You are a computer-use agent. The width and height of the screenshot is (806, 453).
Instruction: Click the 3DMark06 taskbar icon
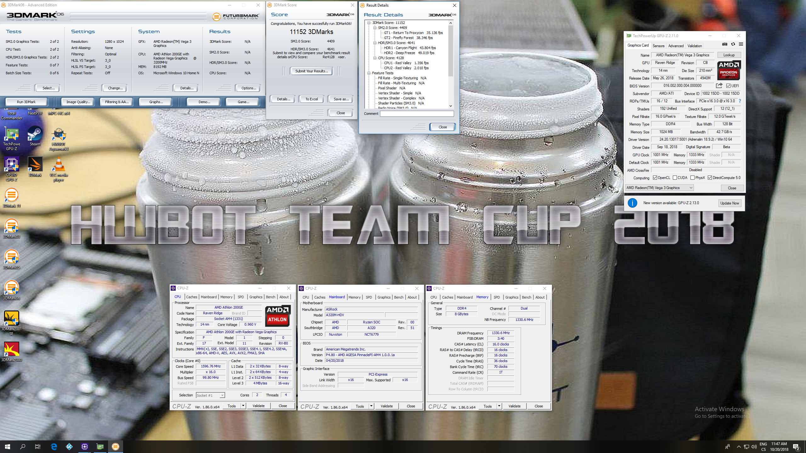pos(116,446)
